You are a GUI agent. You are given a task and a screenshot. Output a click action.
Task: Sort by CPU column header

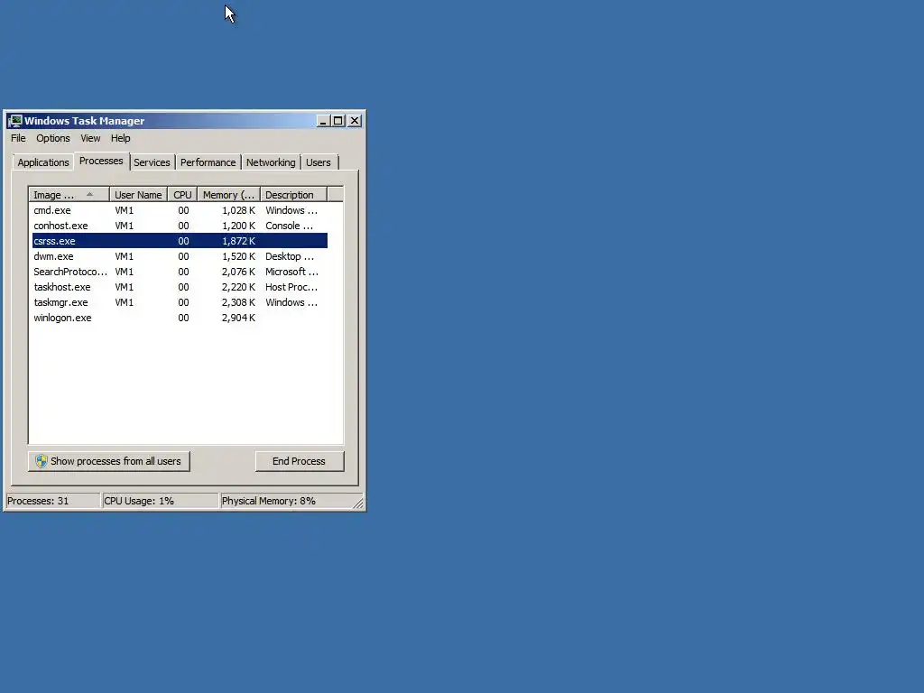tap(182, 195)
